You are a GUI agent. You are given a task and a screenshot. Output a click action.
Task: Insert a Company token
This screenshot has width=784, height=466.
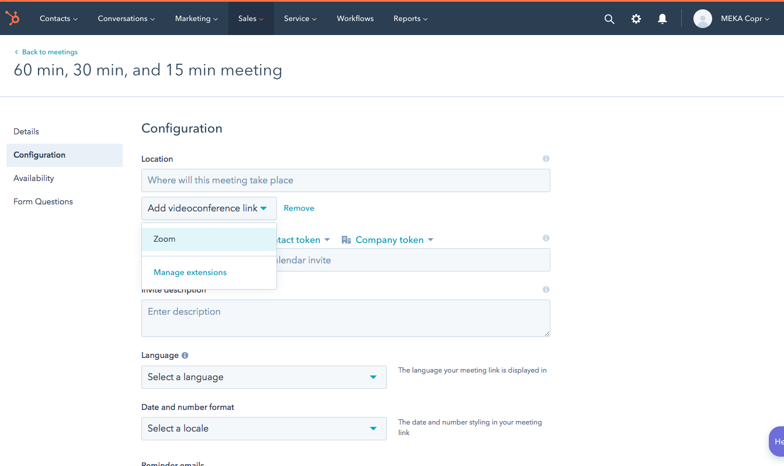[x=388, y=240]
